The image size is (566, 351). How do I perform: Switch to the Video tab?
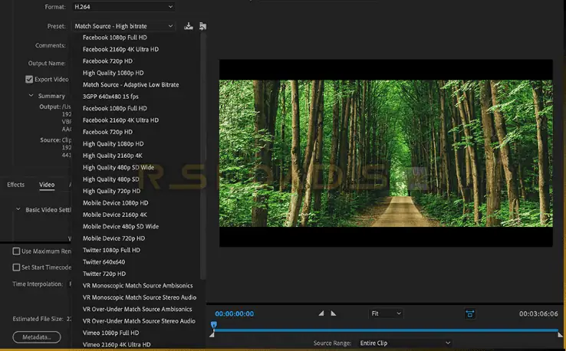tap(47, 185)
